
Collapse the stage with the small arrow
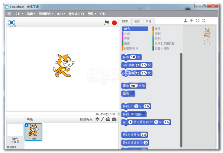pos(119,114)
